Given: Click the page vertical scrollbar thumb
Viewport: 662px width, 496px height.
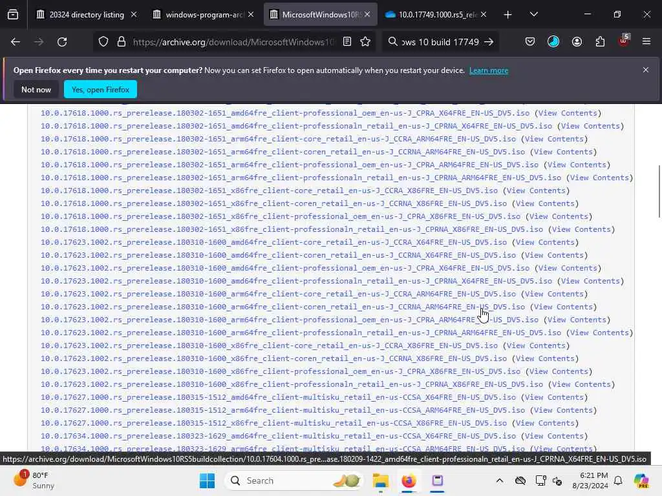Looking at the screenshot, I should [659, 192].
